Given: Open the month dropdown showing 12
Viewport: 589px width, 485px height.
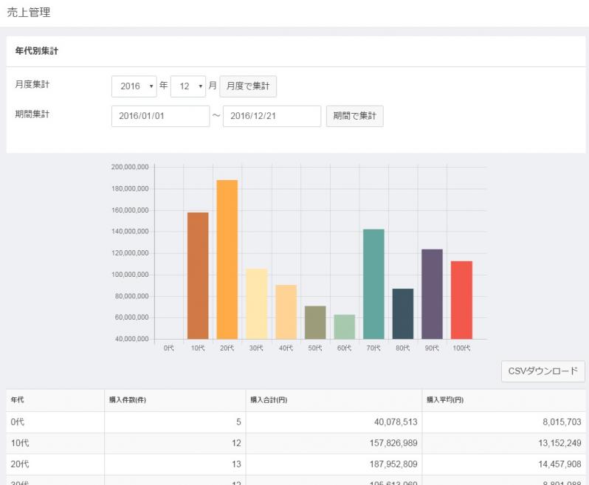Looking at the screenshot, I should point(187,86).
